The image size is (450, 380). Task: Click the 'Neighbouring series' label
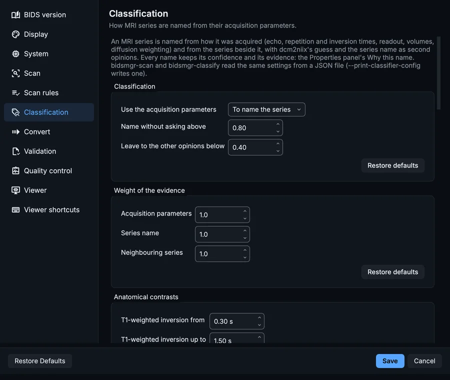[x=152, y=252]
